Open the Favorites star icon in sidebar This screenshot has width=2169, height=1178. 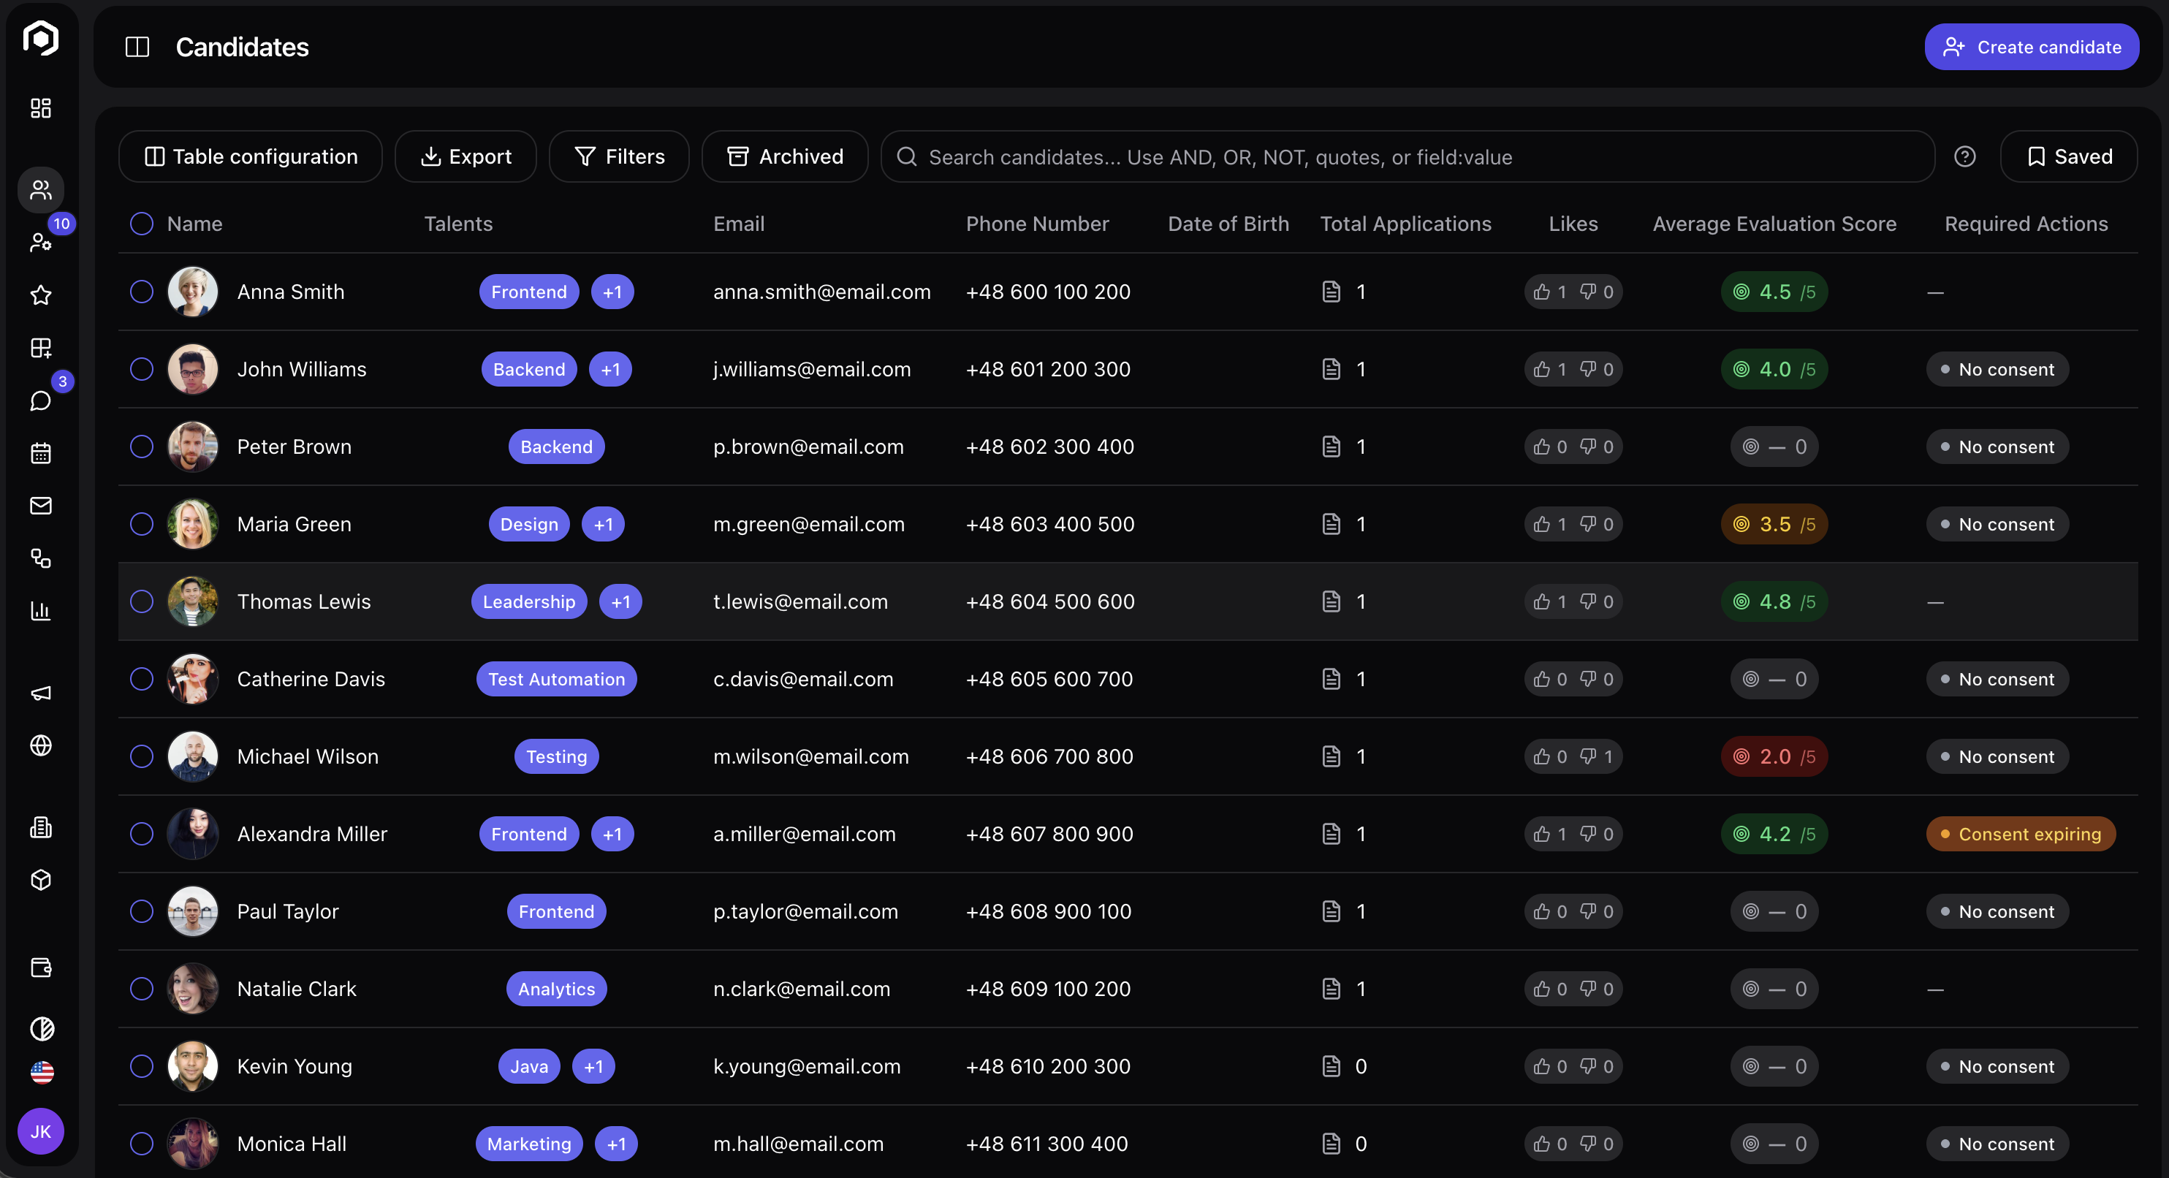point(40,295)
